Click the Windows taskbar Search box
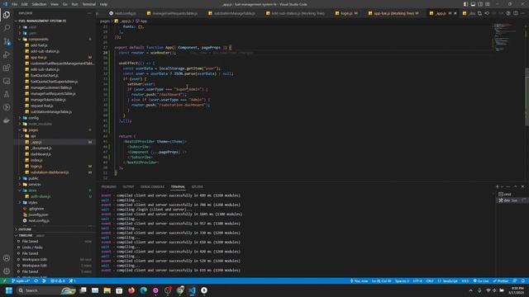The height and width of the screenshot is (297, 529). pyautogui.click(x=46, y=290)
